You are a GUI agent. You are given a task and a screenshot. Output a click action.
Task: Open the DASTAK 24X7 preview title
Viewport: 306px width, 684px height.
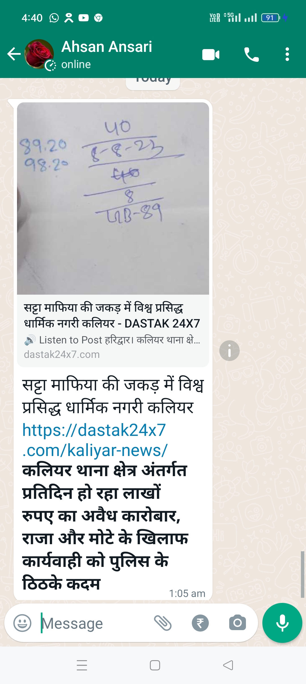[112, 315]
